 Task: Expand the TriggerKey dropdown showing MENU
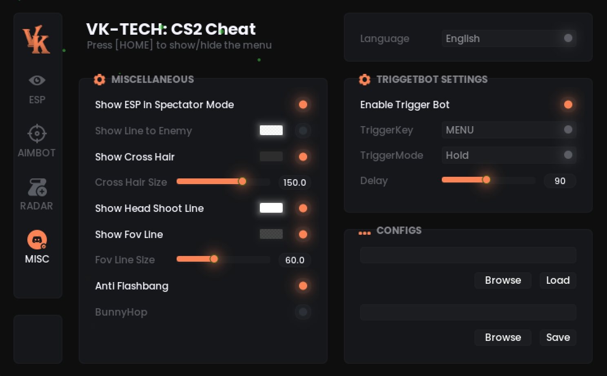[509, 130]
